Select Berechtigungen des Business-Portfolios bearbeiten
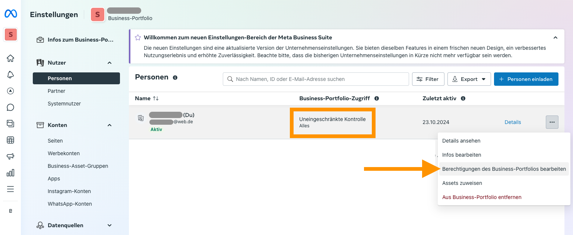 click(x=504, y=169)
